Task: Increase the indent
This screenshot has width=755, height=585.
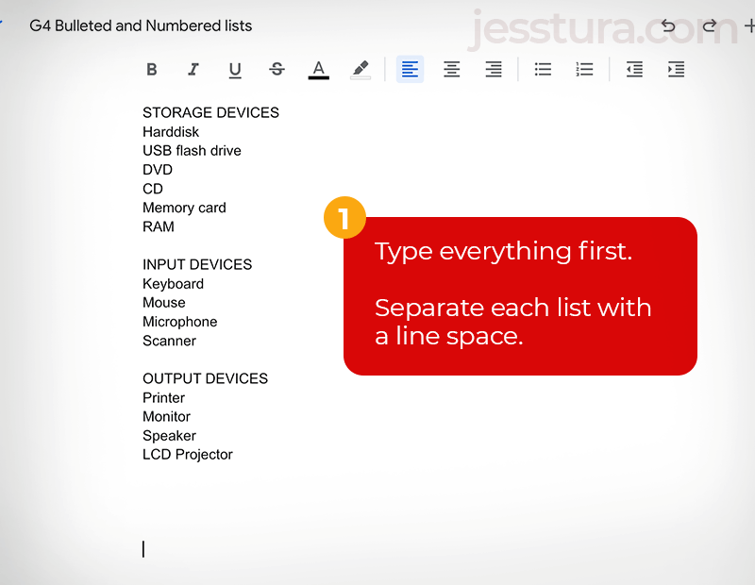Action: pyautogui.click(x=676, y=69)
